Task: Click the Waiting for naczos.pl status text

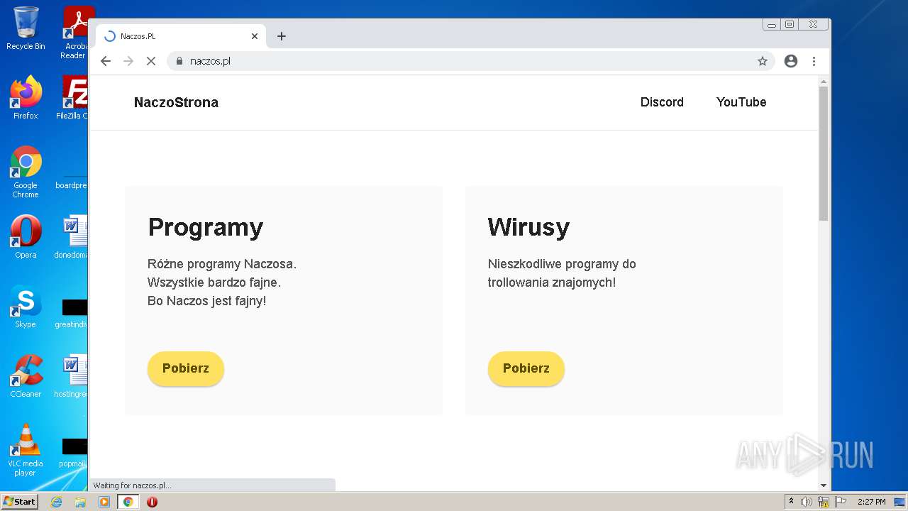Action: [x=133, y=485]
